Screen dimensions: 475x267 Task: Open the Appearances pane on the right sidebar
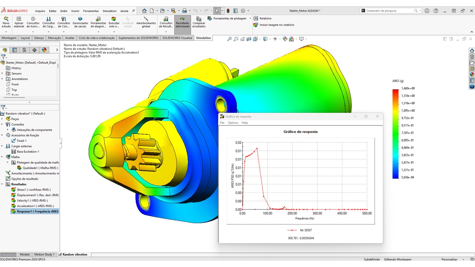pos(472,74)
